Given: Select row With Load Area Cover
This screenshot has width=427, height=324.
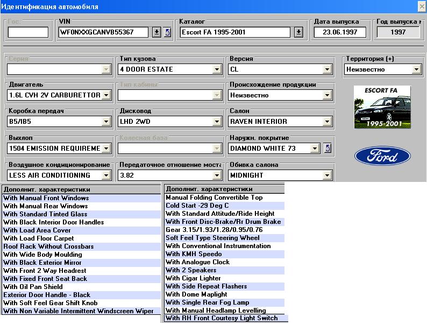Looking at the screenshot, I should click(x=81, y=230).
